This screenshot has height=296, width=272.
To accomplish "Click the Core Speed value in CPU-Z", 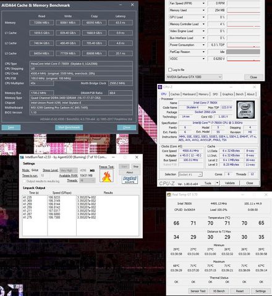I will click(x=190, y=150).
